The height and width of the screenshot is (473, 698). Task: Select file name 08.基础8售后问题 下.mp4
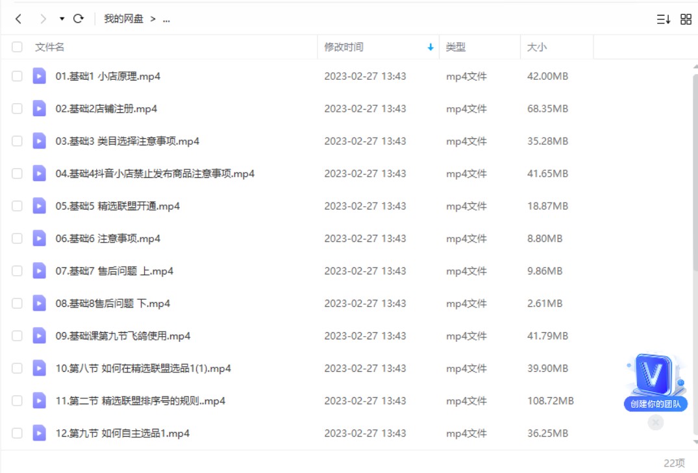click(112, 304)
